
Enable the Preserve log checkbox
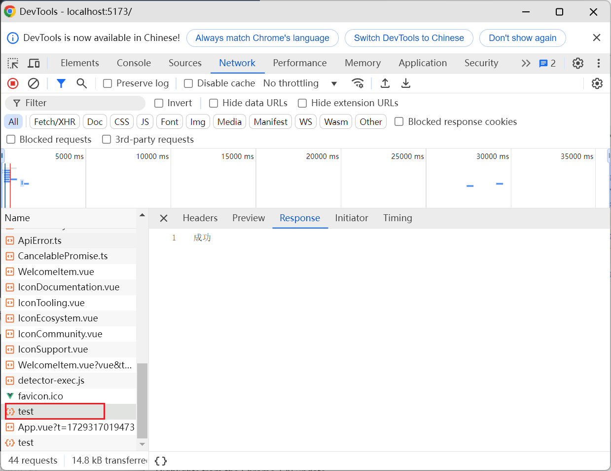pyautogui.click(x=107, y=83)
